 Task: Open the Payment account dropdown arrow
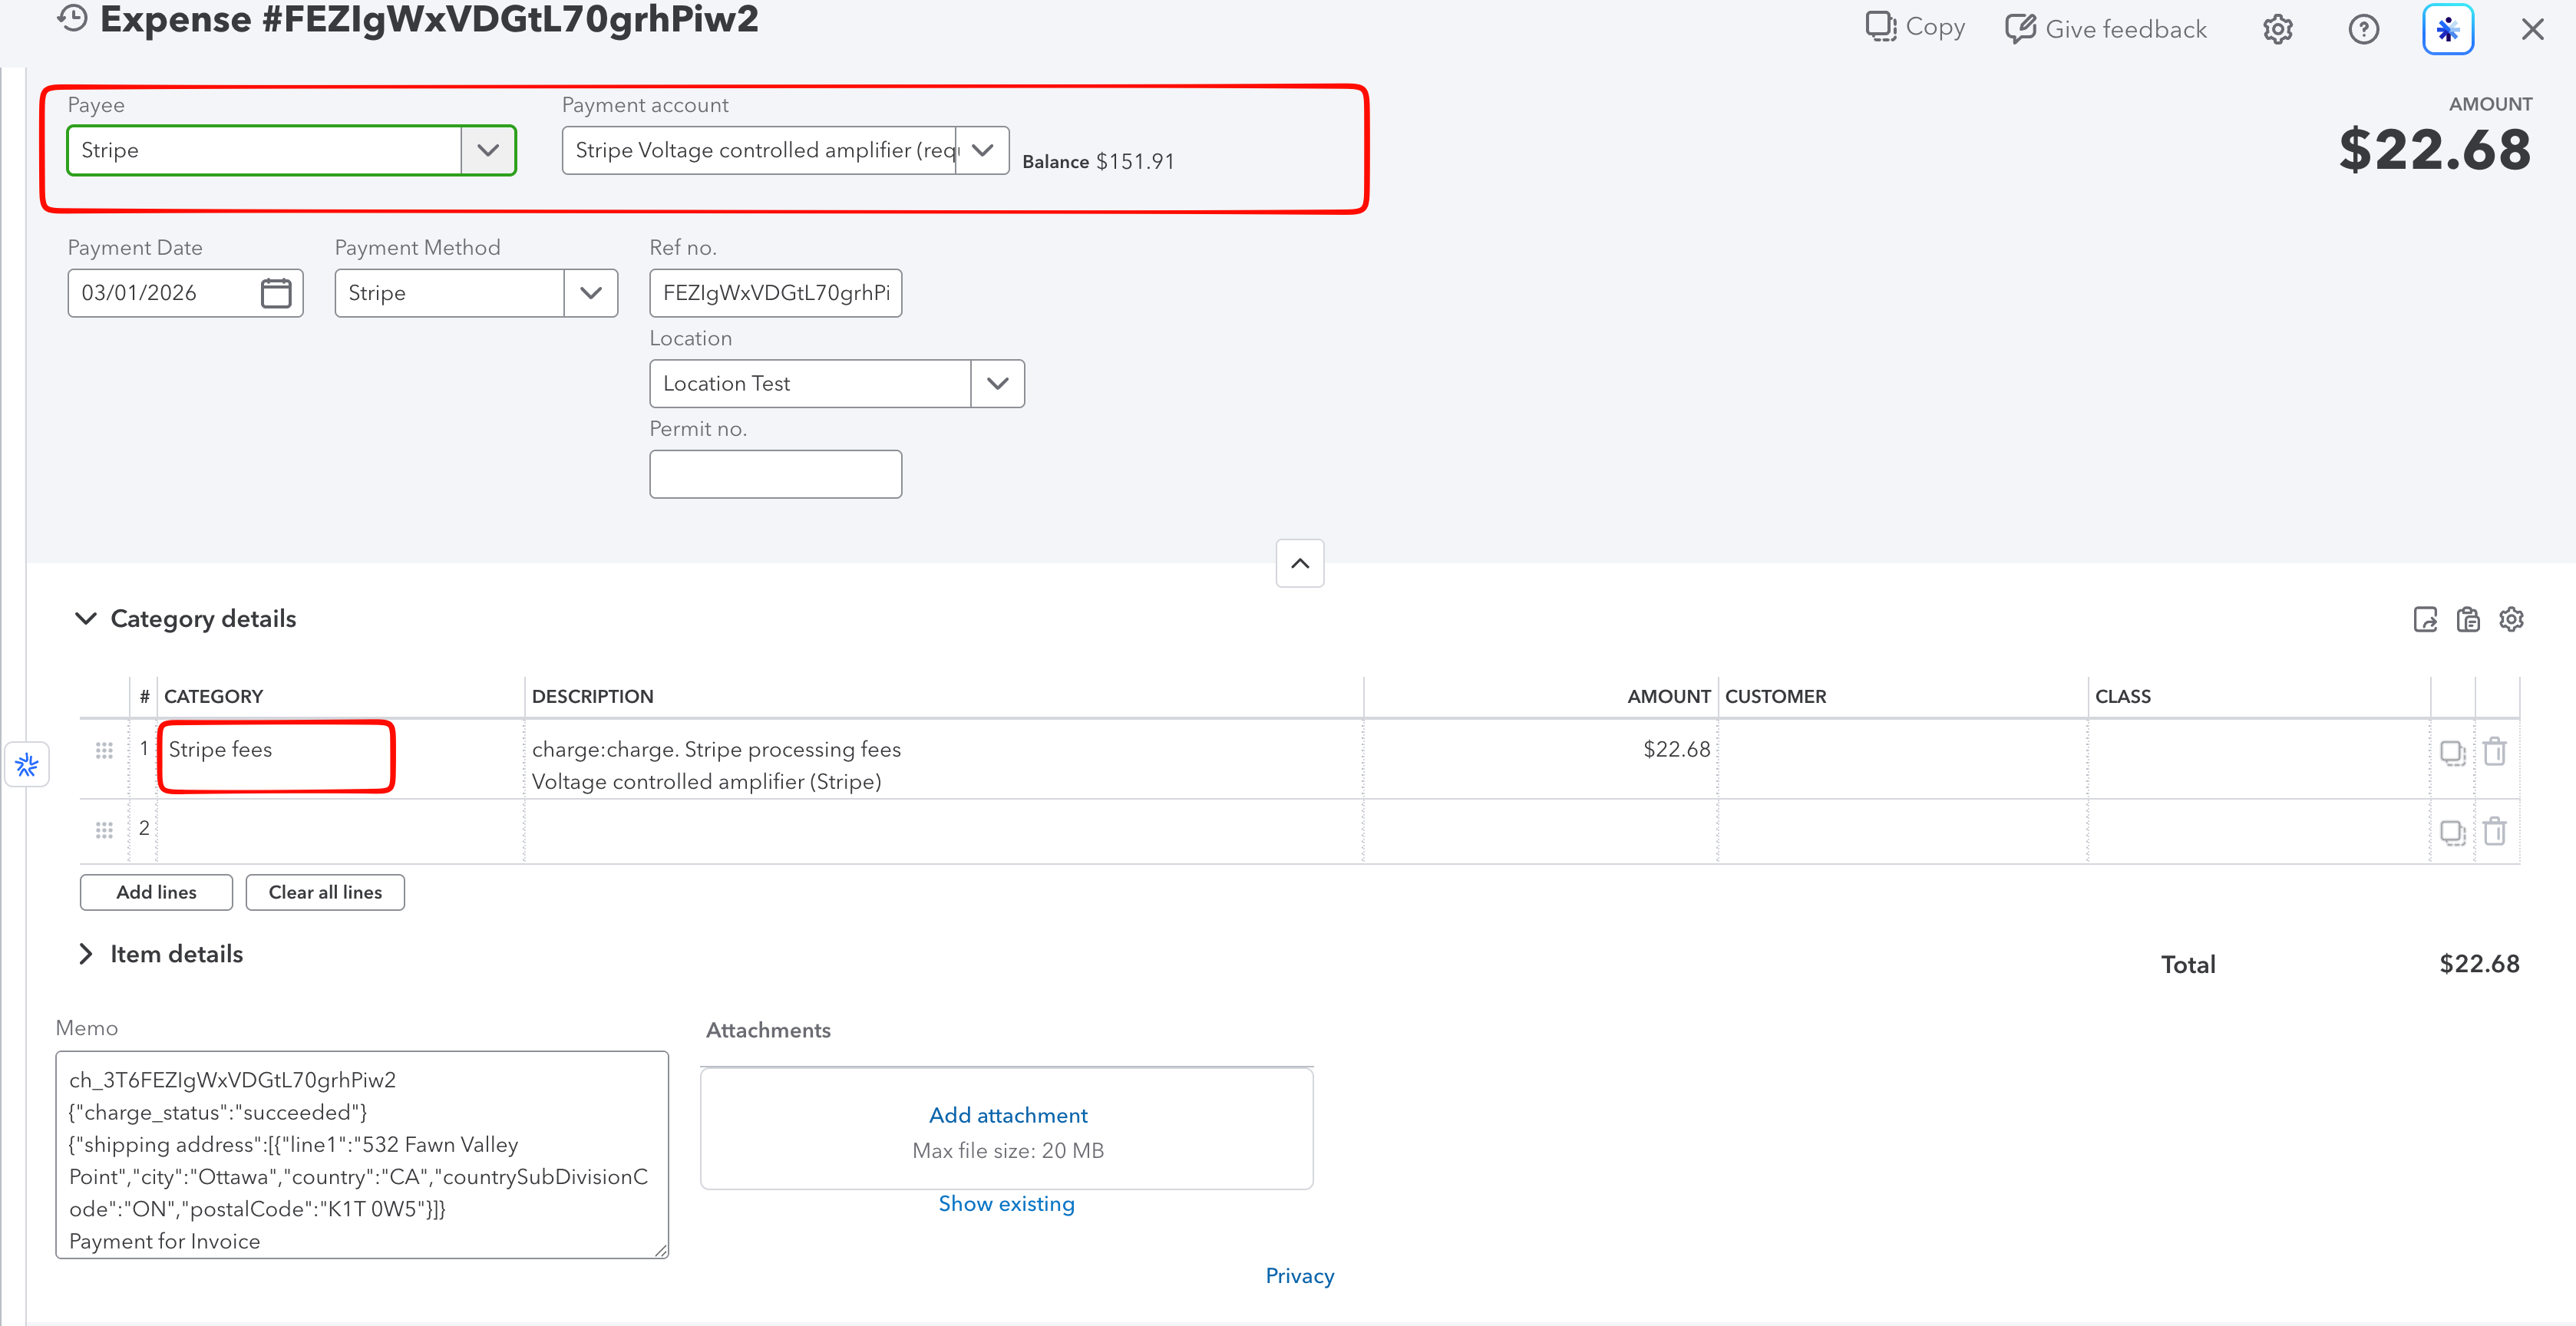point(982,150)
